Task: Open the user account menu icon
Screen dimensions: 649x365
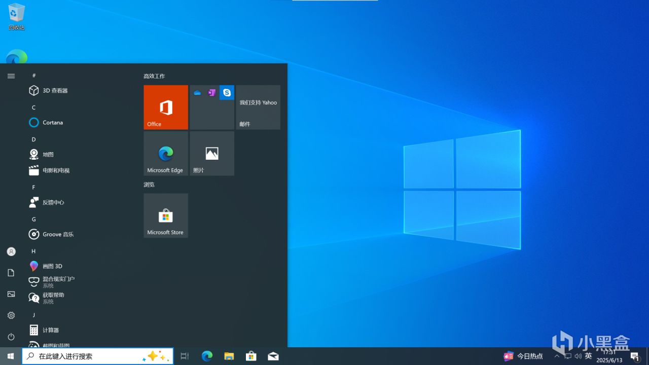Action: click(11, 251)
